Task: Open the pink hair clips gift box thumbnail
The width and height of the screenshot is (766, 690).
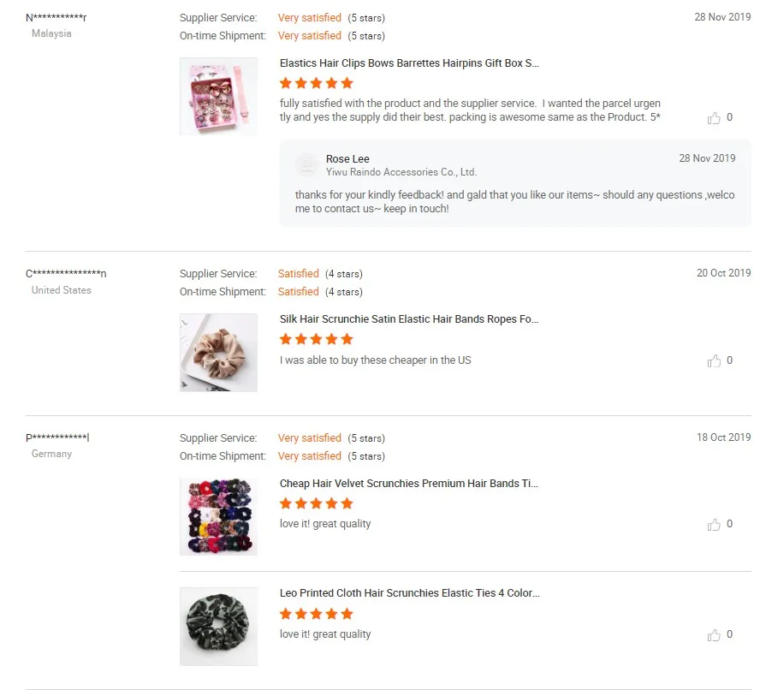Action: click(218, 96)
